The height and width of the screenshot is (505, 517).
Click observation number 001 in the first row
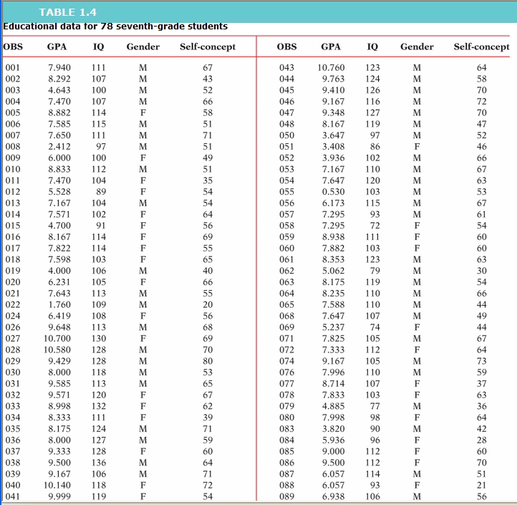[x=14, y=68]
